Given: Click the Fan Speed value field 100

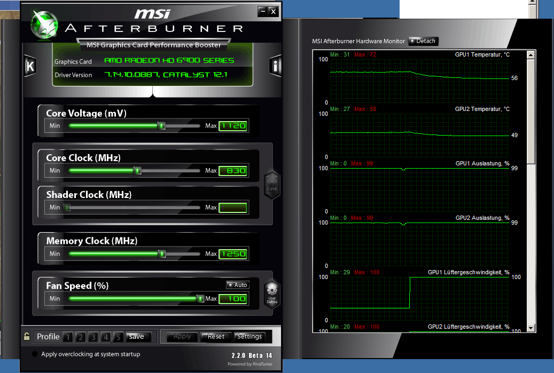Looking at the screenshot, I should 233,298.
